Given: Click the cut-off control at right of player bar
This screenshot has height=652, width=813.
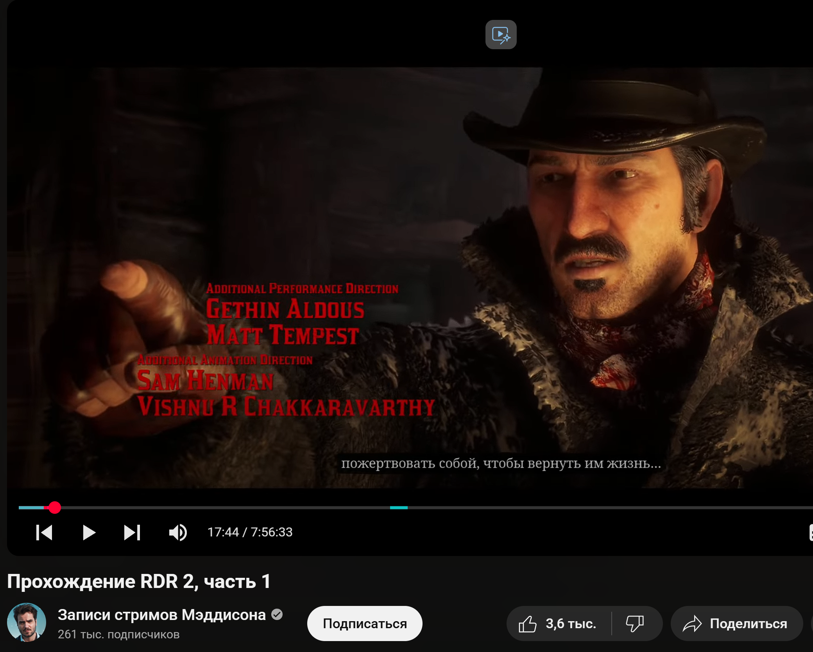Looking at the screenshot, I should [x=811, y=533].
